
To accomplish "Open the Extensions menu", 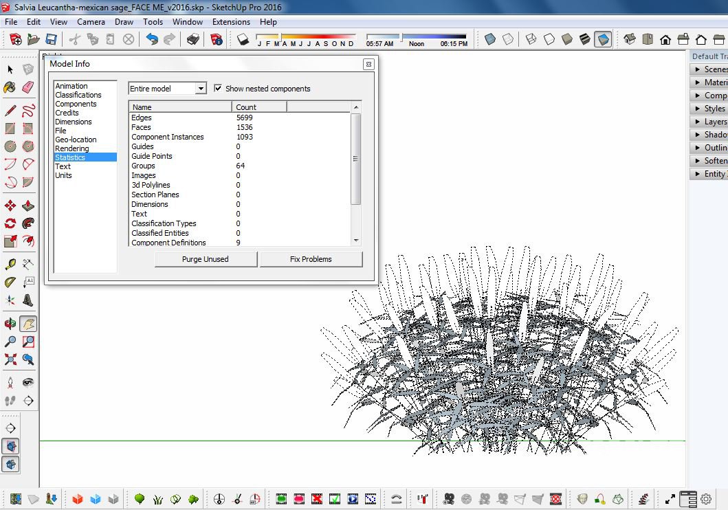I will (231, 22).
